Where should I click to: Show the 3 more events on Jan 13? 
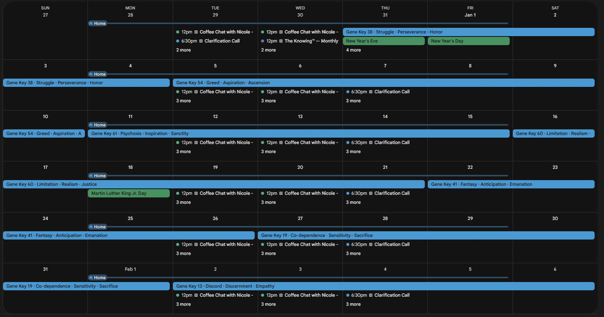click(x=268, y=152)
